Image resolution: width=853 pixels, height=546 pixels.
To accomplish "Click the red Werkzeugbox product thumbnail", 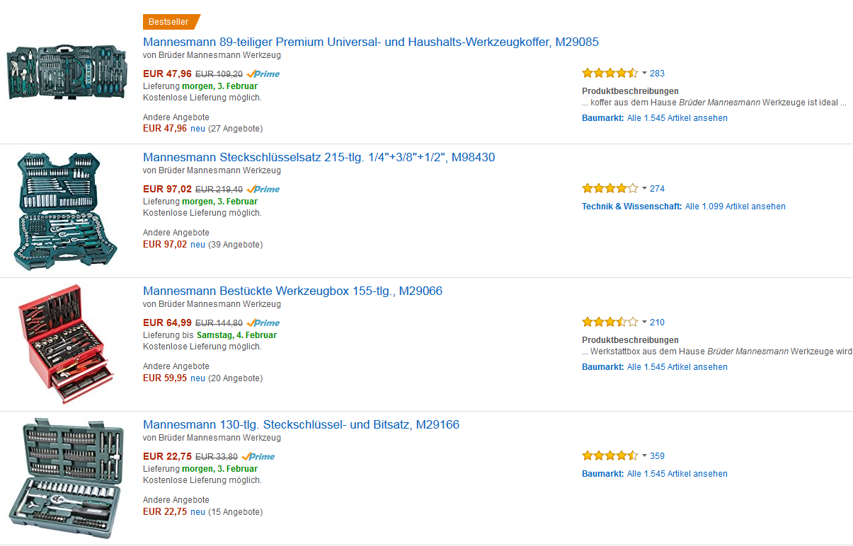I will pos(63,344).
